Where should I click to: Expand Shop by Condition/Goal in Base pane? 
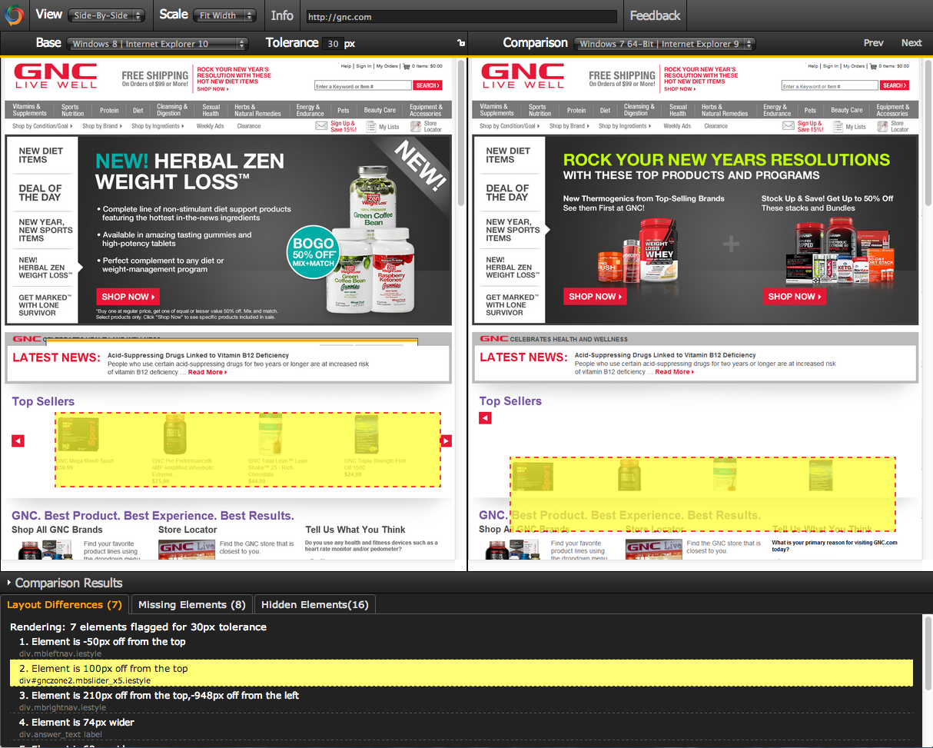tap(44, 126)
